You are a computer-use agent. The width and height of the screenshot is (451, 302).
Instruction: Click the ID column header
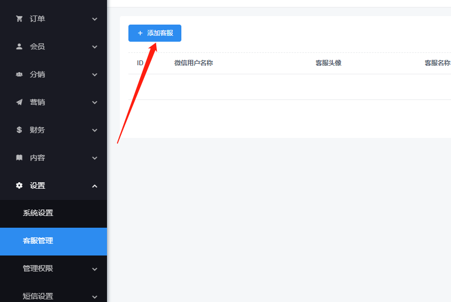point(140,63)
